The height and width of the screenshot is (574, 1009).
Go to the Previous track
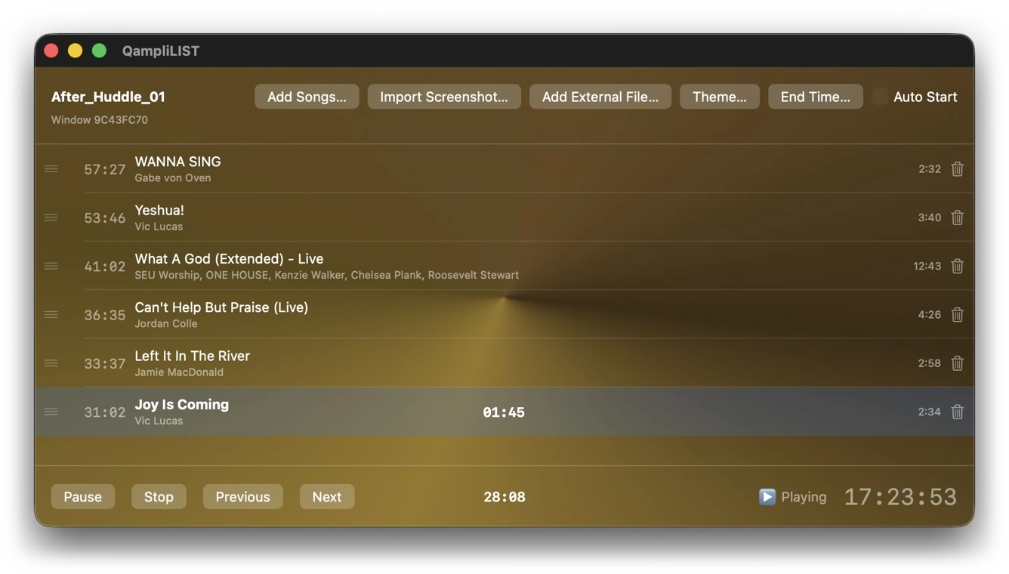click(242, 497)
